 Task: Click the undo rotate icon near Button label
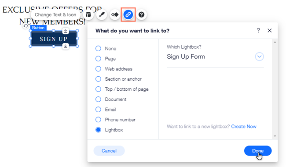[26, 26]
